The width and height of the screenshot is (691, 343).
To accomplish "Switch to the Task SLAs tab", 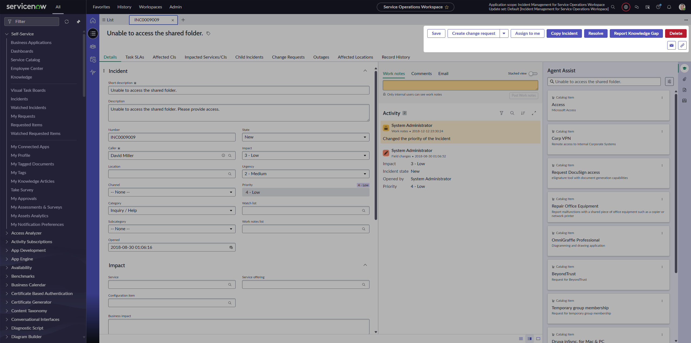I will point(135,57).
